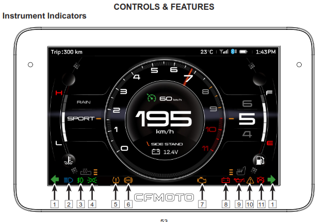Select the RAIN riding mode
This screenshot has width=326, height=222.
pos(84,102)
